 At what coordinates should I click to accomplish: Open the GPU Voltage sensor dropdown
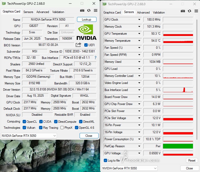tap(139, 153)
